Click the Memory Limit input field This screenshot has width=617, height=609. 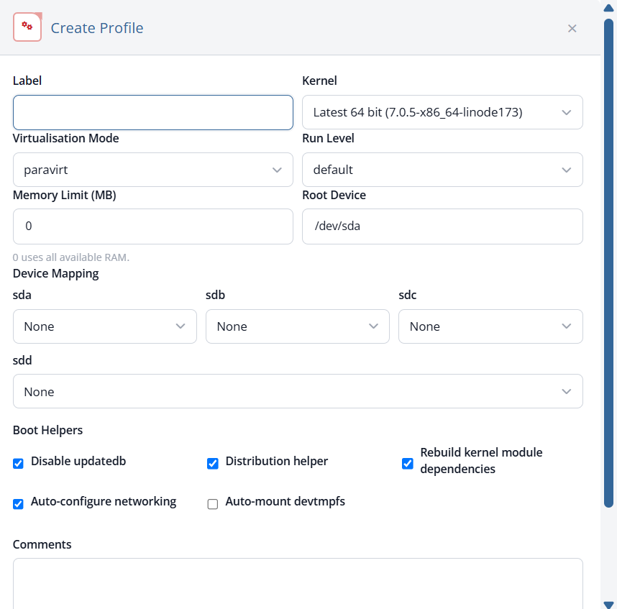click(153, 226)
